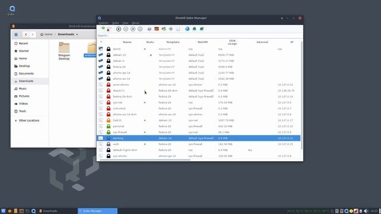Sort the qube list by Name column

coord(127,42)
